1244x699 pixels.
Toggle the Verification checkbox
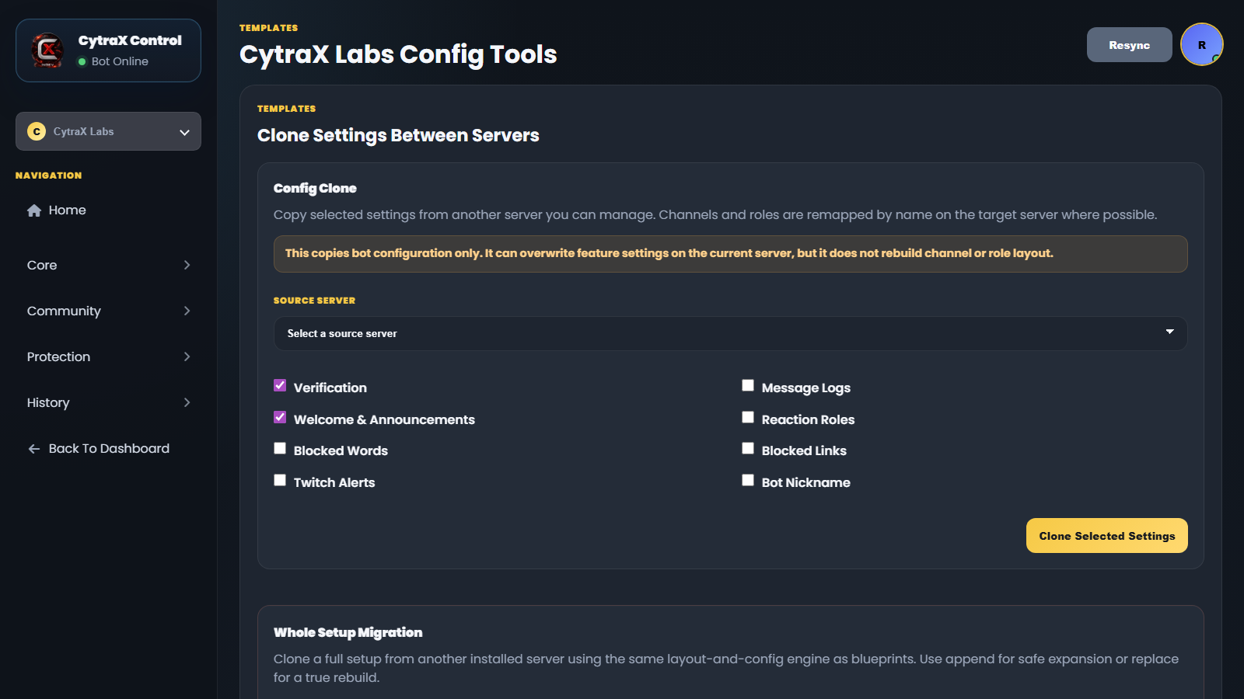280,386
